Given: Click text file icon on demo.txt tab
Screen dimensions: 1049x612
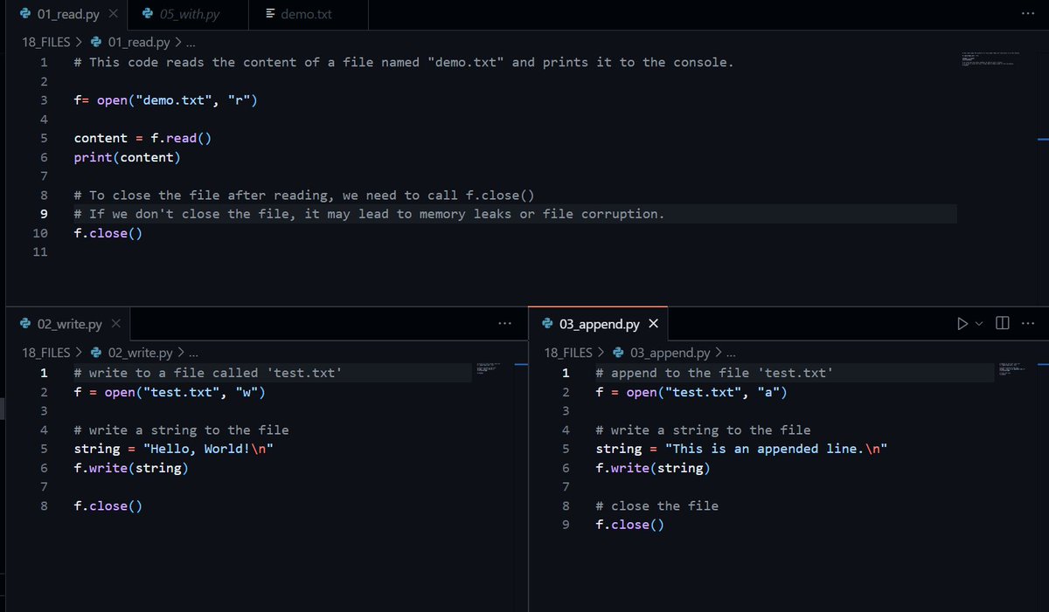Looking at the screenshot, I should click(270, 14).
